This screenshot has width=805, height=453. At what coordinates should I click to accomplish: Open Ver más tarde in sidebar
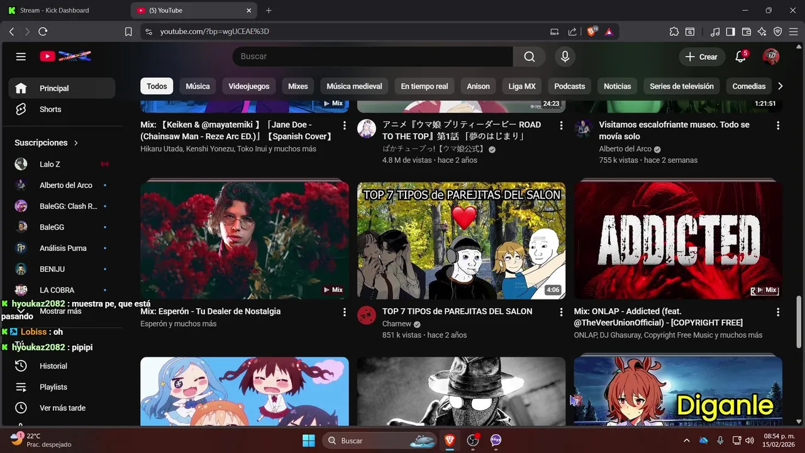coord(62,408)
